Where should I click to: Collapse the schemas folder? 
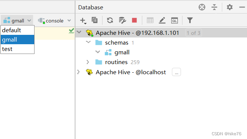[88, 42]
